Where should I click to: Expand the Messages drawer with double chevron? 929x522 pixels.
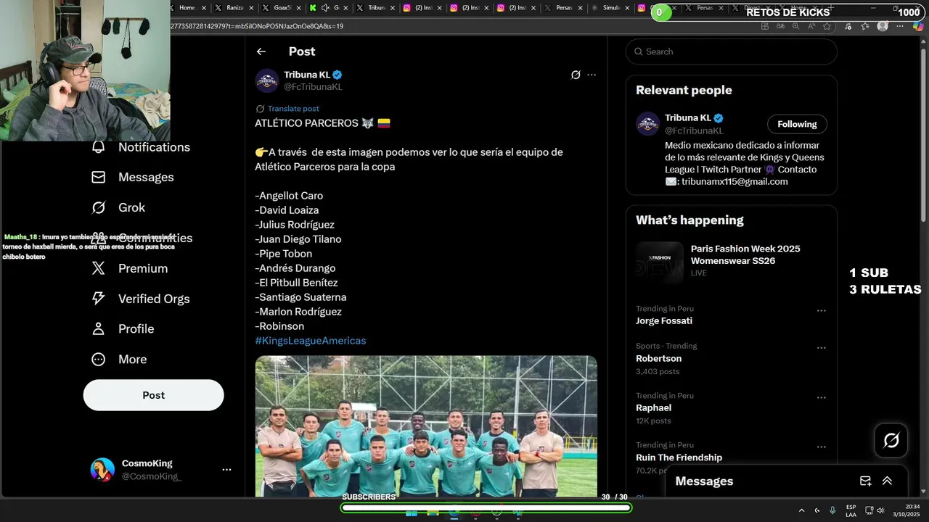tap(887, 481)
